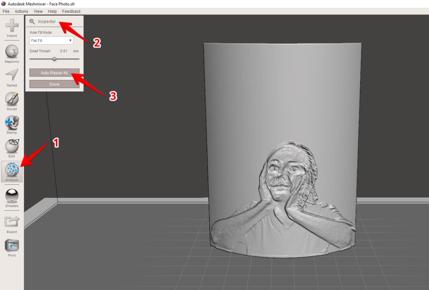Screen dimensions: 429x290
Task: Open the Actions menu
Action: click(21, 11)
